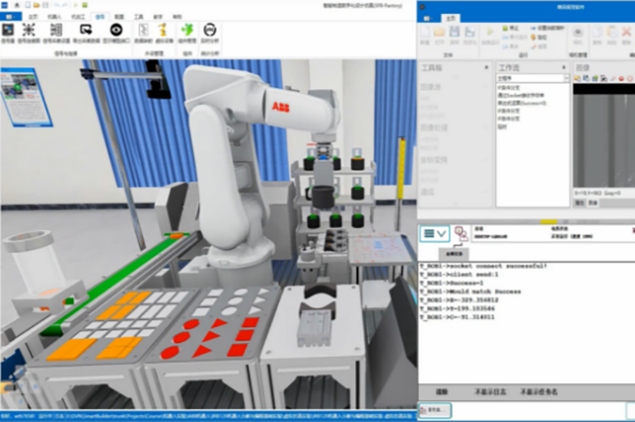Toggle 不显示任务名 in the log footer

[x=539, y=391]
